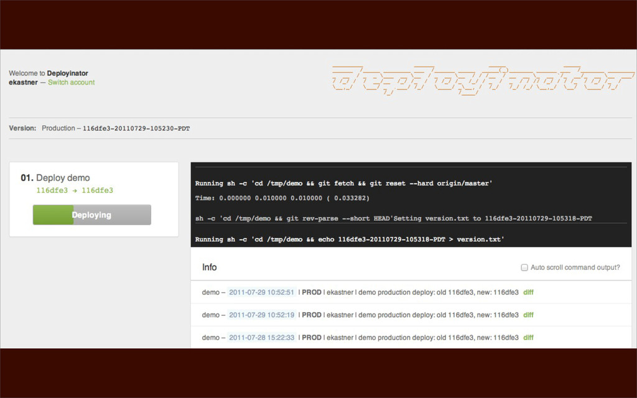Click the Switch account link

(71, 82)
